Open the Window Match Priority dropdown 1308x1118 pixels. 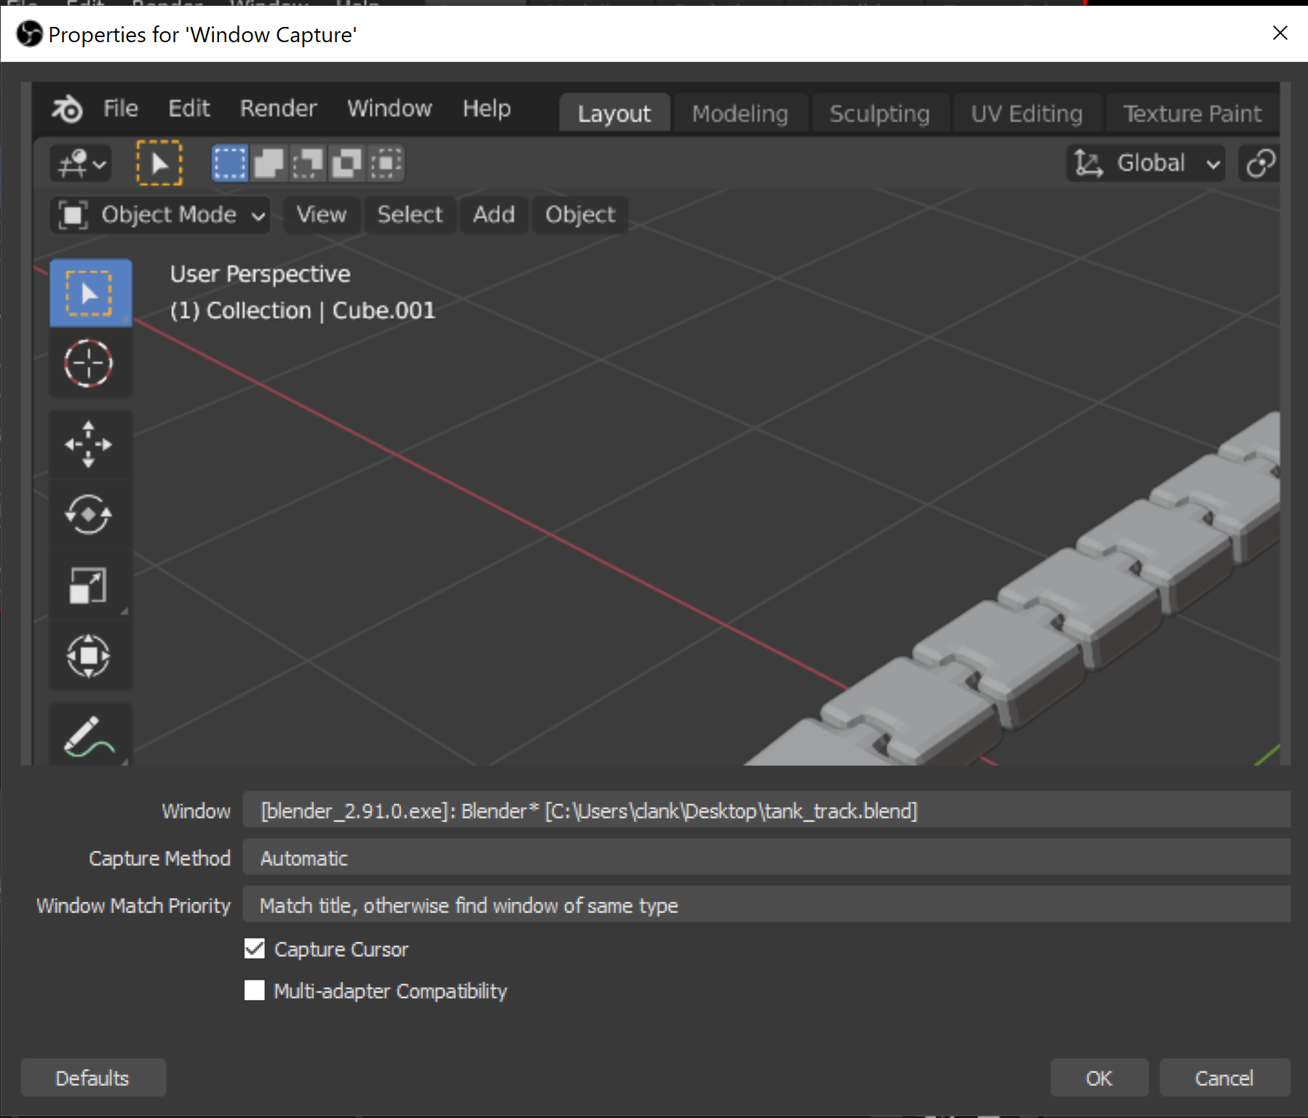pos(766,905)
